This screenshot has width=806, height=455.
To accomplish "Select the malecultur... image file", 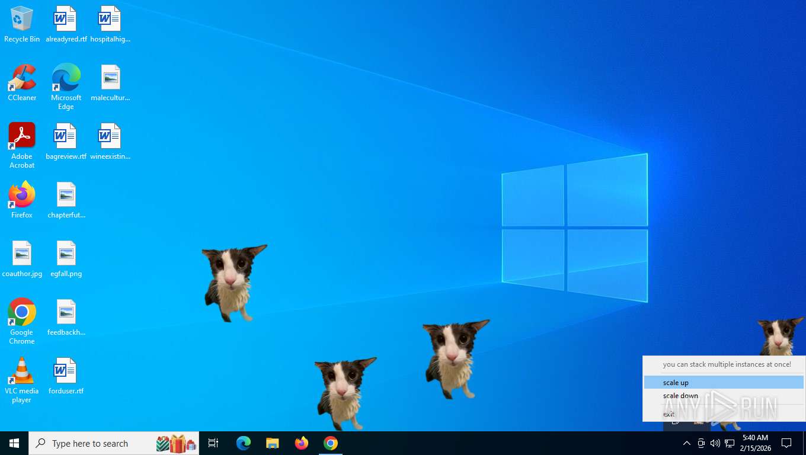I will (x=110, y=84).
